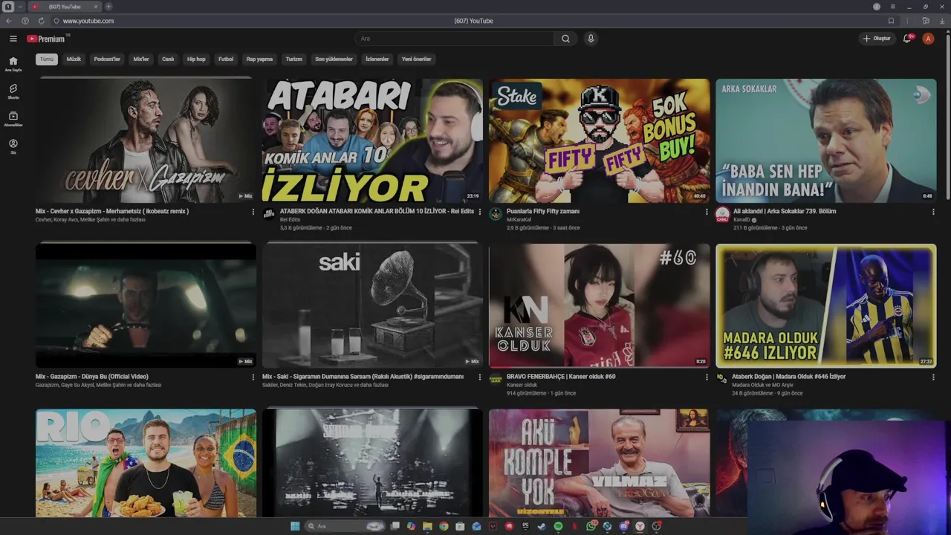
Task: Open Abonelikler subscriptions in sidebar
Action: point(13,119)
